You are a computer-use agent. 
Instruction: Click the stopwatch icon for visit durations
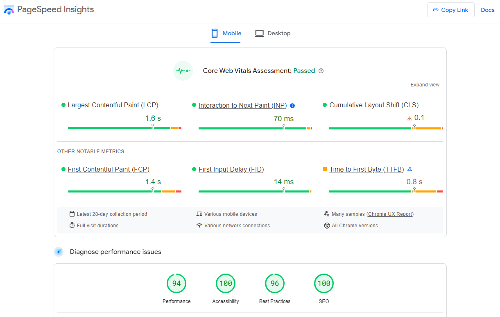[x=72, y=225]
